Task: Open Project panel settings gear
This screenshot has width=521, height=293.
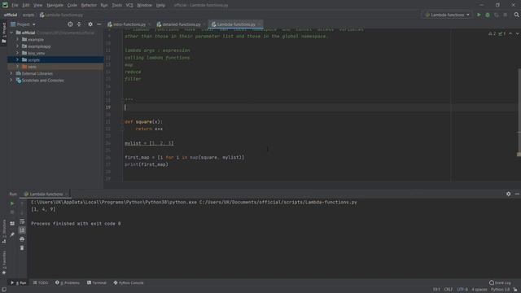Action: [x=90, y=24]
